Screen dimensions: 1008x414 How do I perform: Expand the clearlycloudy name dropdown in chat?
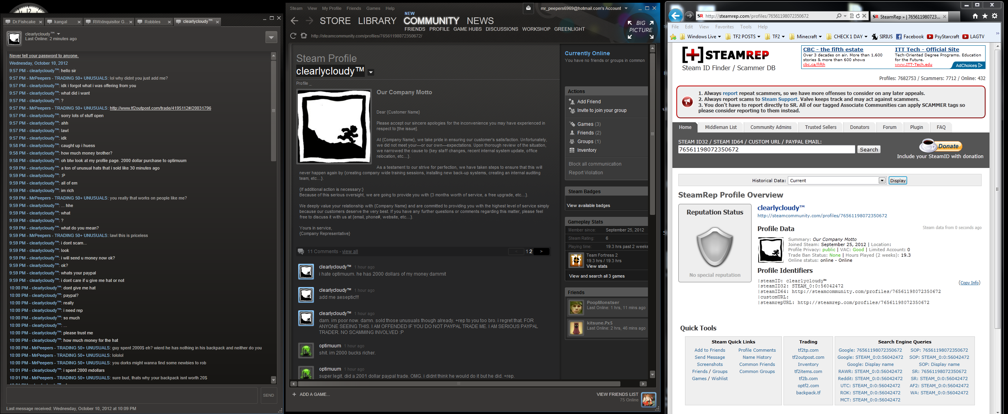pos(58,34)
